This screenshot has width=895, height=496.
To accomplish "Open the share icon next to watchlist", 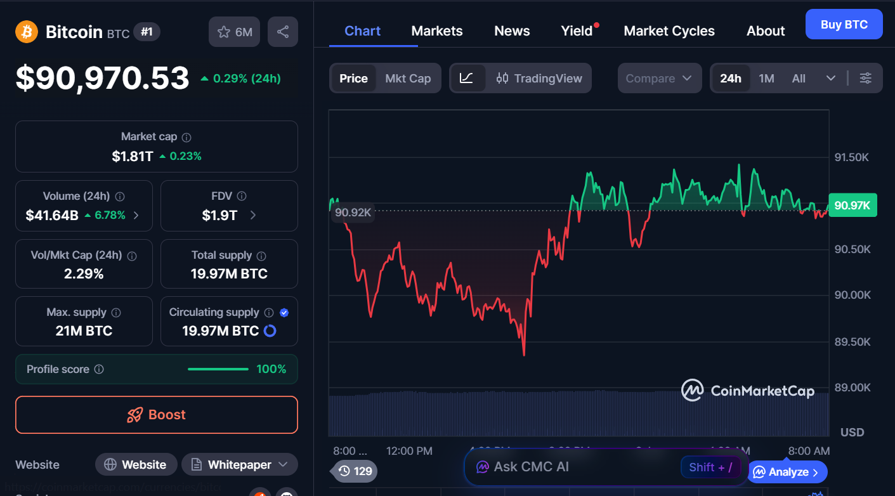I will (x=283, y=31).
